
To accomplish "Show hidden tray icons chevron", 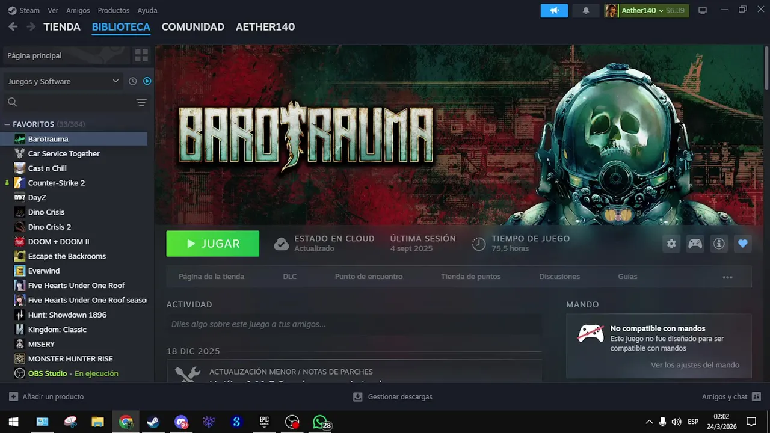I will click(649, 422).
